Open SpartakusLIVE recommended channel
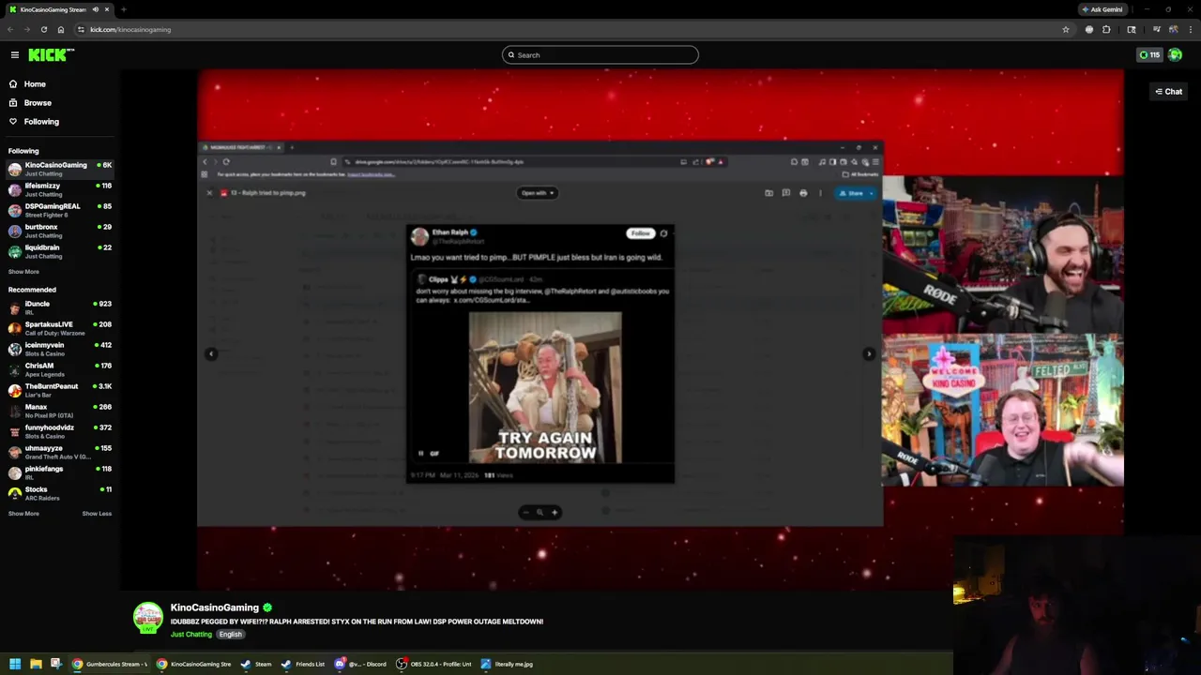1201x675 pixels. (59, 328)
